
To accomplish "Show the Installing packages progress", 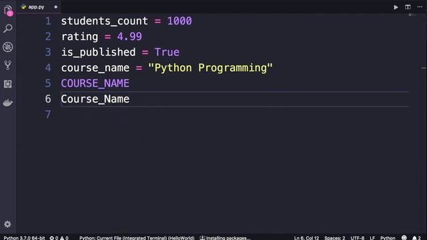I will [225, 238].
